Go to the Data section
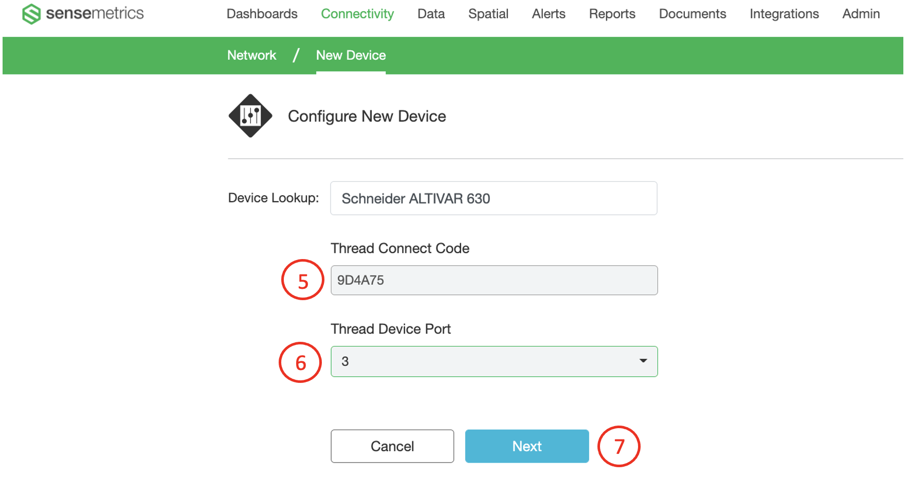This screenshot has height=478, width=909. point(431,14)
